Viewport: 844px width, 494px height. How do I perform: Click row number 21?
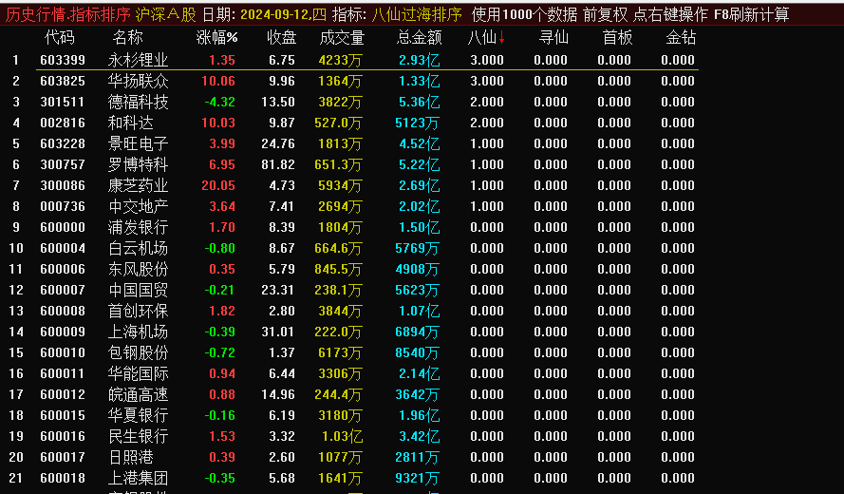click(x=15, y=479)
